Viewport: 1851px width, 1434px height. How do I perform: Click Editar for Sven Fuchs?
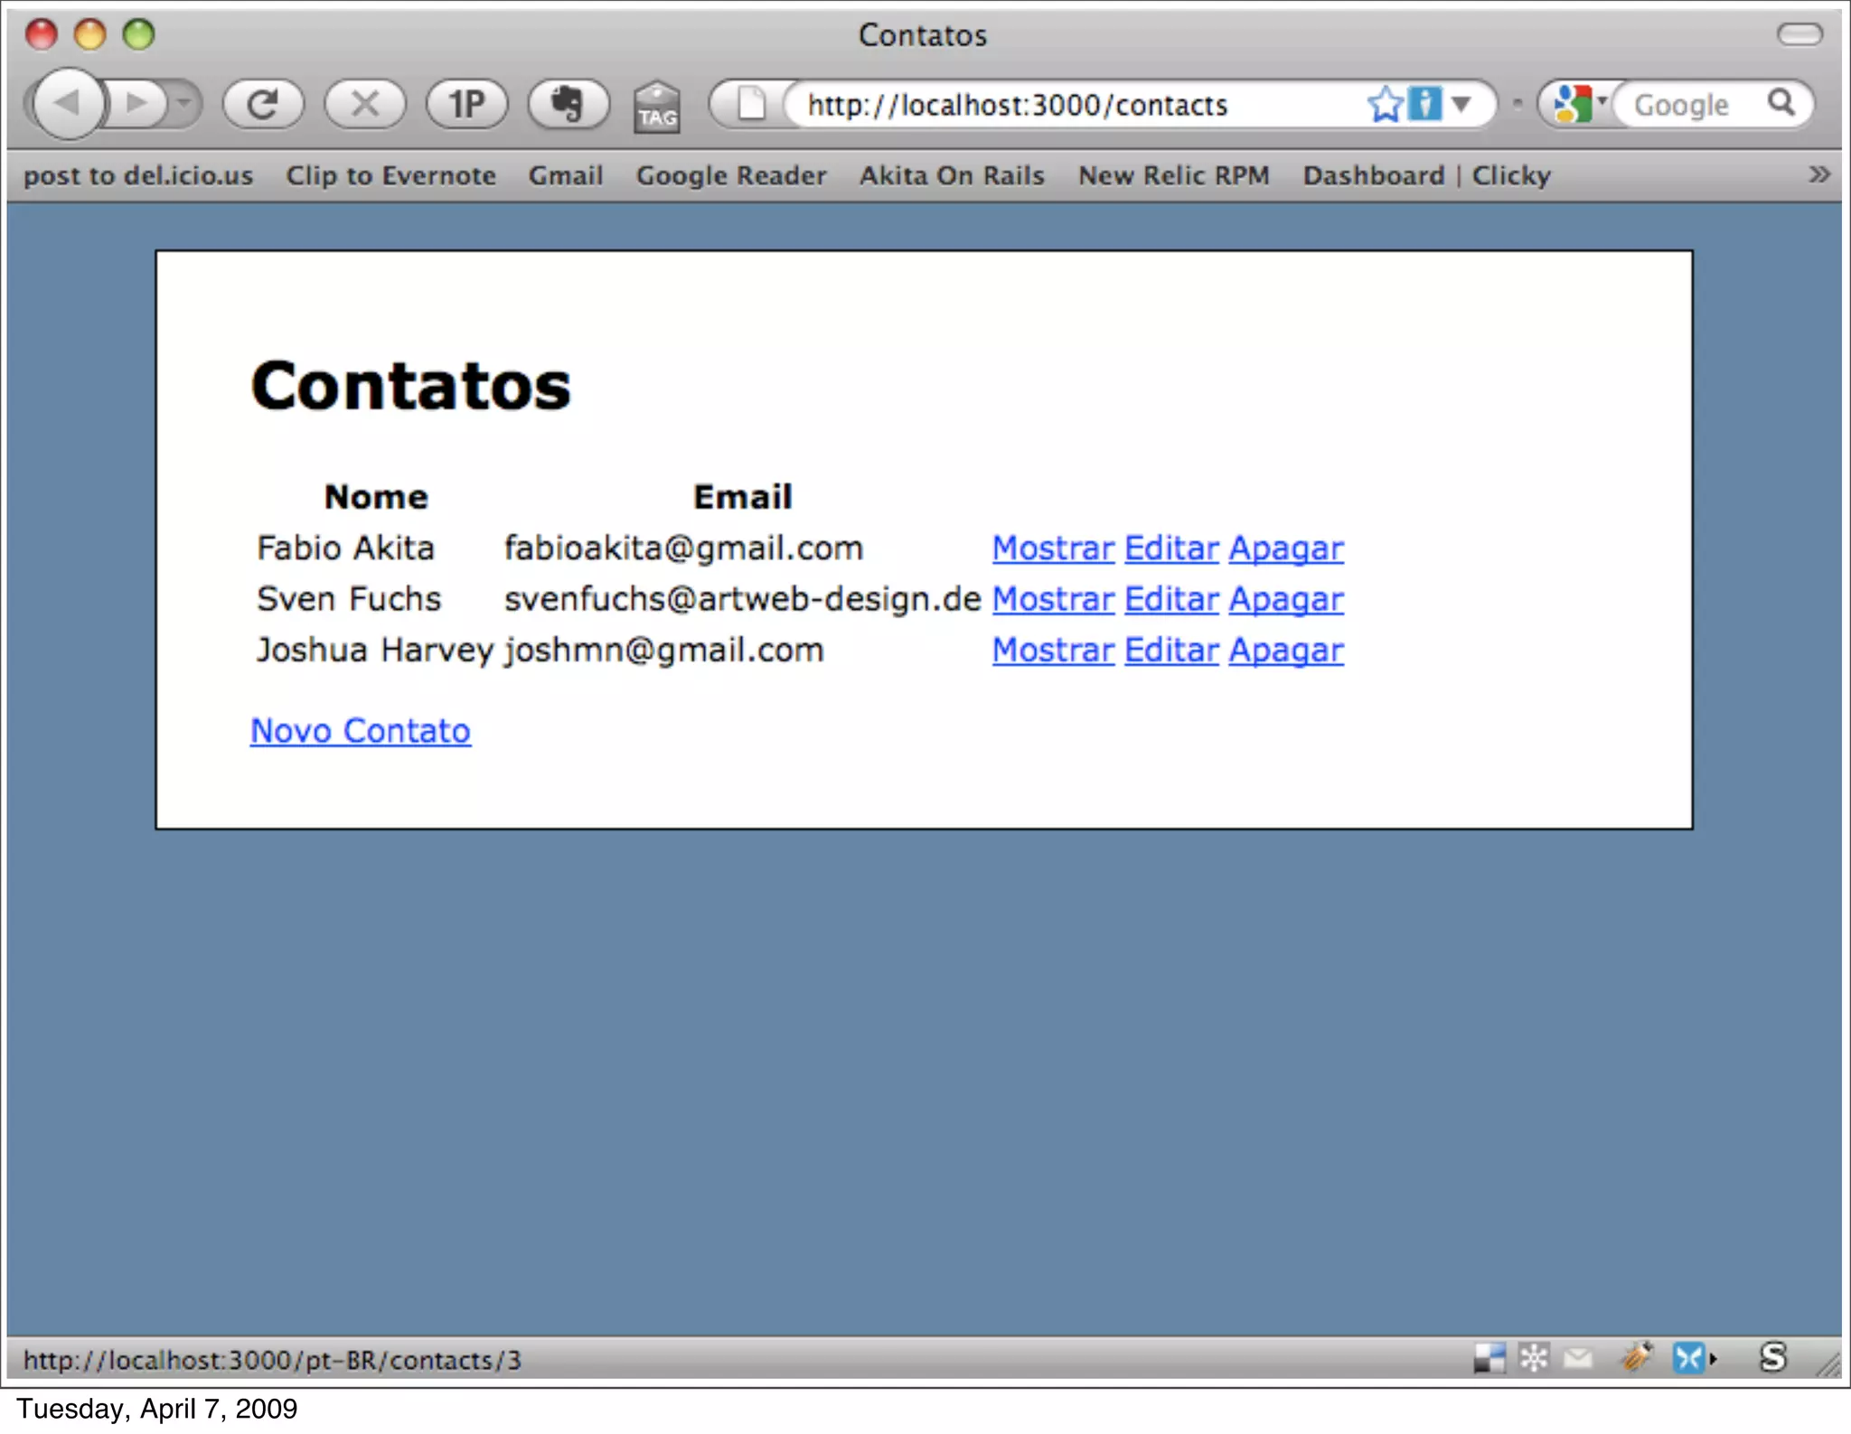pyautogui.click(x=1171, y=599)
